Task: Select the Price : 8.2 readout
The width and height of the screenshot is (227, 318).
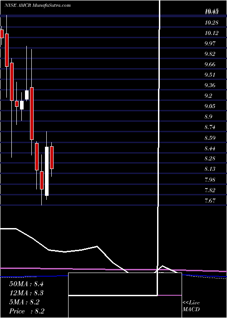Action: click(27, 311)
